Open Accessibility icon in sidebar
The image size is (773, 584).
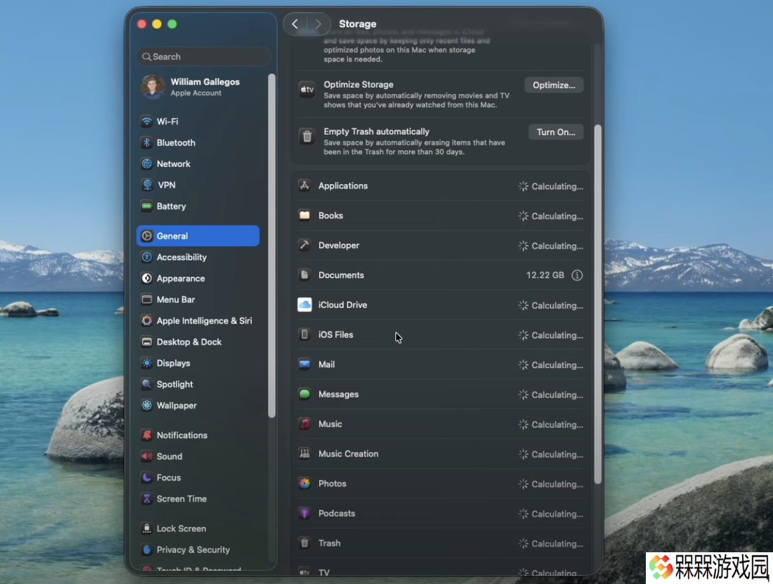click(147, 257)
